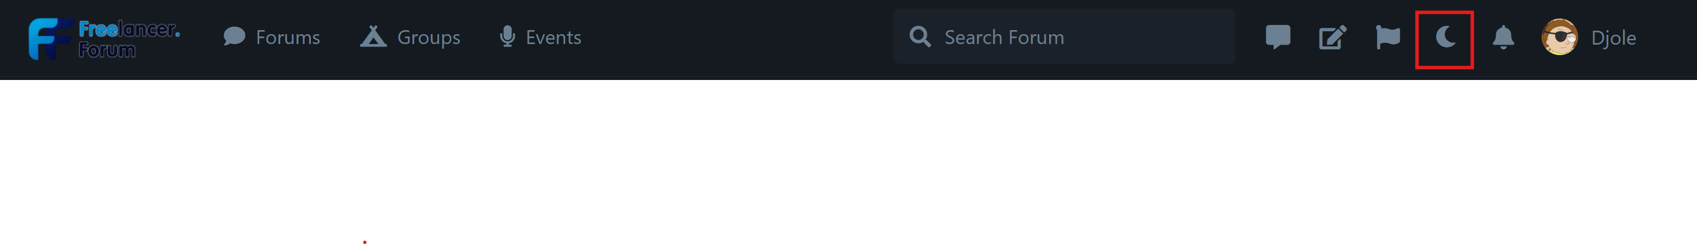Click the Forums speech bubble icon
1697x244 pixels.
pos(234,37)
